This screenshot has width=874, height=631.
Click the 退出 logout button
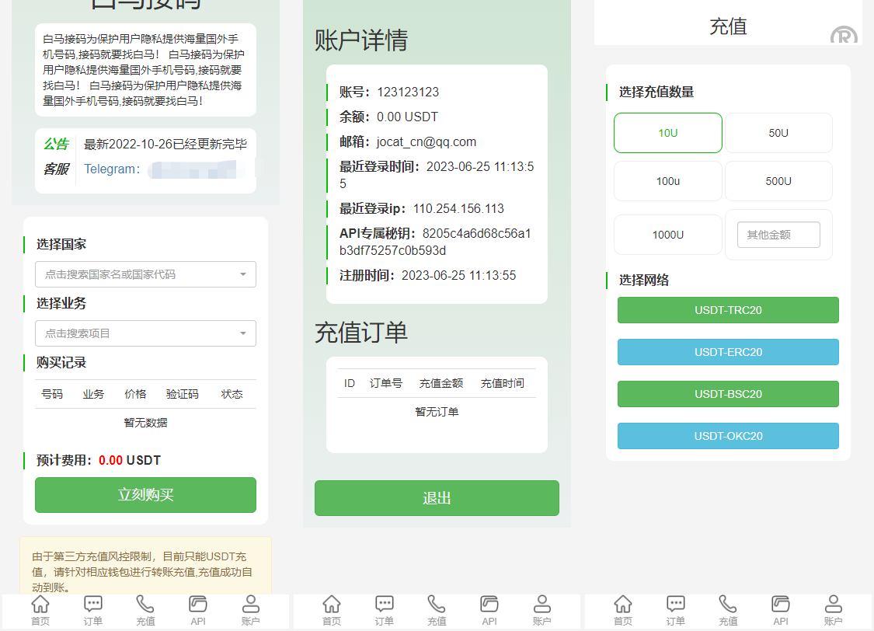coord(437,498)
